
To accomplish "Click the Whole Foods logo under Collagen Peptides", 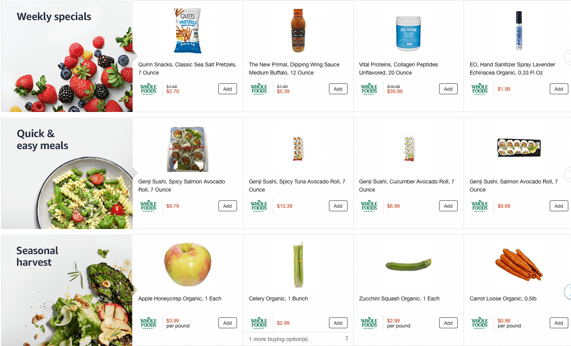I will tap(369, 89).
